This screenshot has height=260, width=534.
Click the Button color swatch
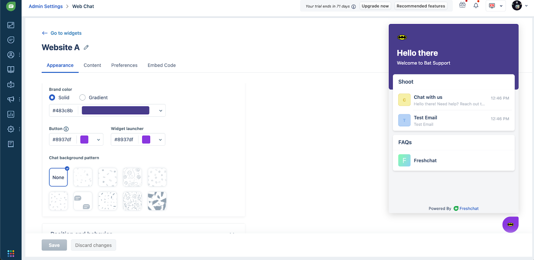[84, 139]
